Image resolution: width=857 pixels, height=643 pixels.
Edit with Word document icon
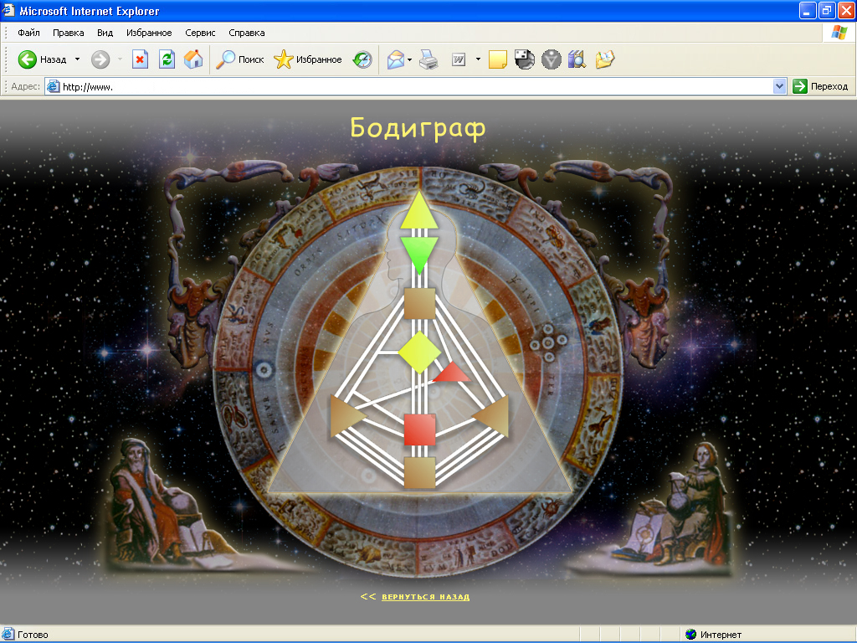point(458,59)
